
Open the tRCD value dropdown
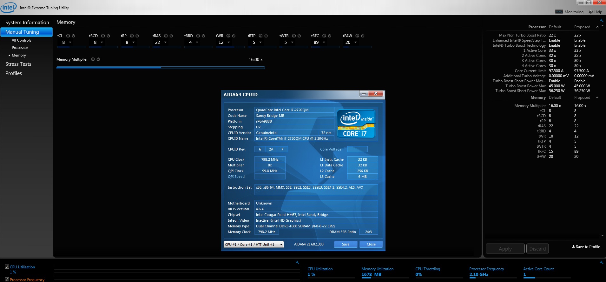click(x=102, y=42)
